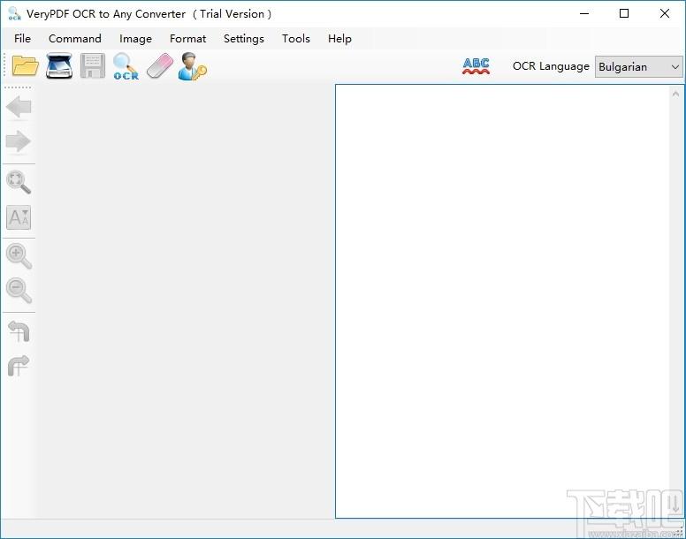Run OCR with the magnifier OCR icon
Screen dimensions: 686x539
pos(126,66)
